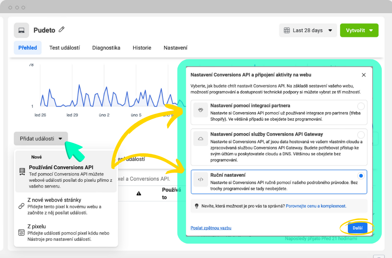Select the partner integration radio button
This screenshot has height=258, width=392.
tap(361, 106)
